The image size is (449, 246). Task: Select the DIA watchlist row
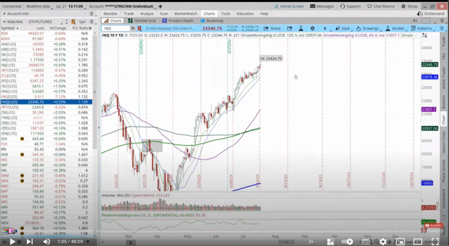(47, 139)
